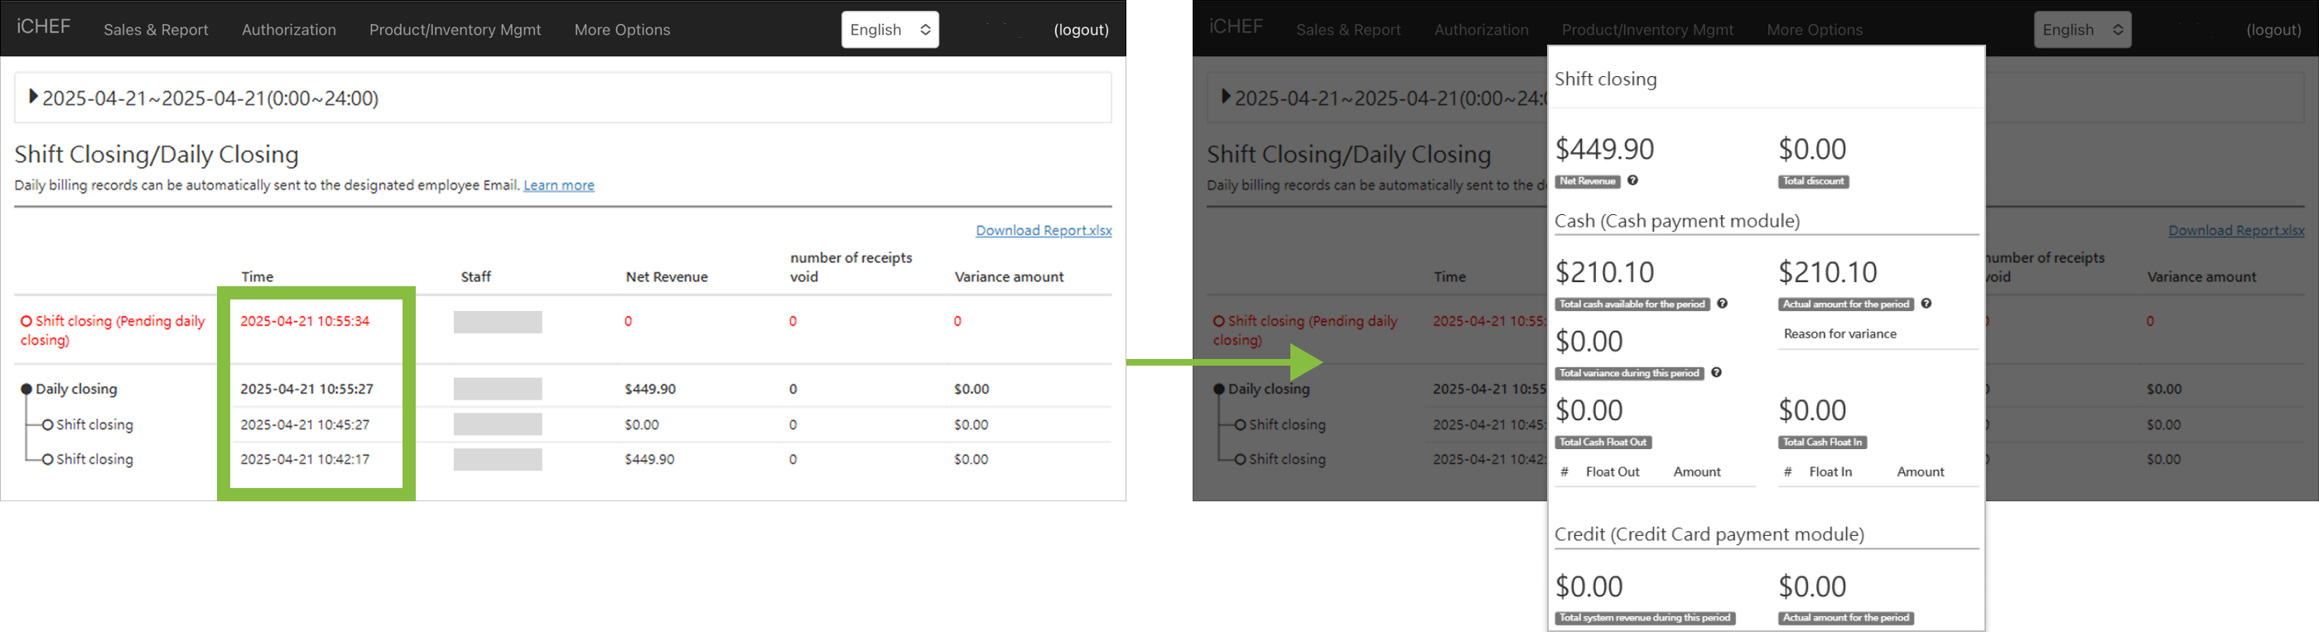Open Product/Inventory Mgmt menu on undimmed navbar

coord(455,30)
